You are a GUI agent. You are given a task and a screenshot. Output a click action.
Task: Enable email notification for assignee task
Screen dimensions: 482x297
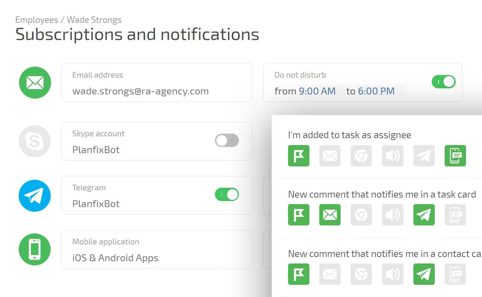coord(330,156)
